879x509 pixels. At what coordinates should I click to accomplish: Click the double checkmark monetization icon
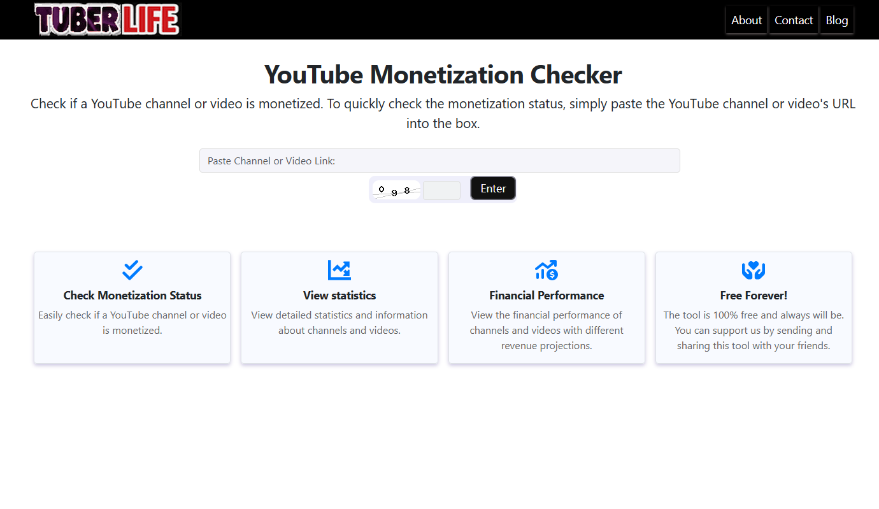(132, 270)
